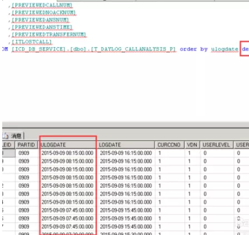Select LOGDATE 16:15:00.000 cell in top row
Screen dimensions: 249x235
(x=126, y=153)
